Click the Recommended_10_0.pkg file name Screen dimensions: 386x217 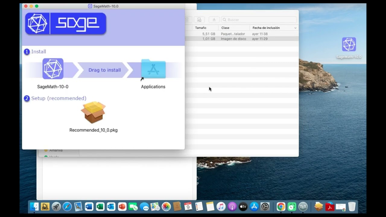coord(93,130)
